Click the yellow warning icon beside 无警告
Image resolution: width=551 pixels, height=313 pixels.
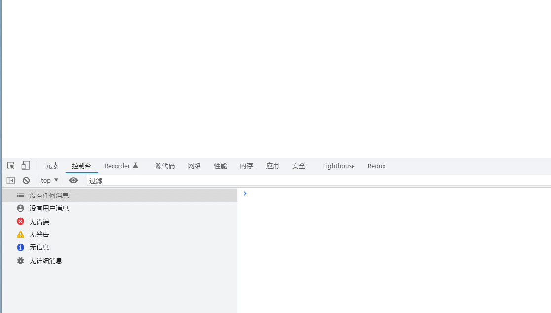pos(21,235)
